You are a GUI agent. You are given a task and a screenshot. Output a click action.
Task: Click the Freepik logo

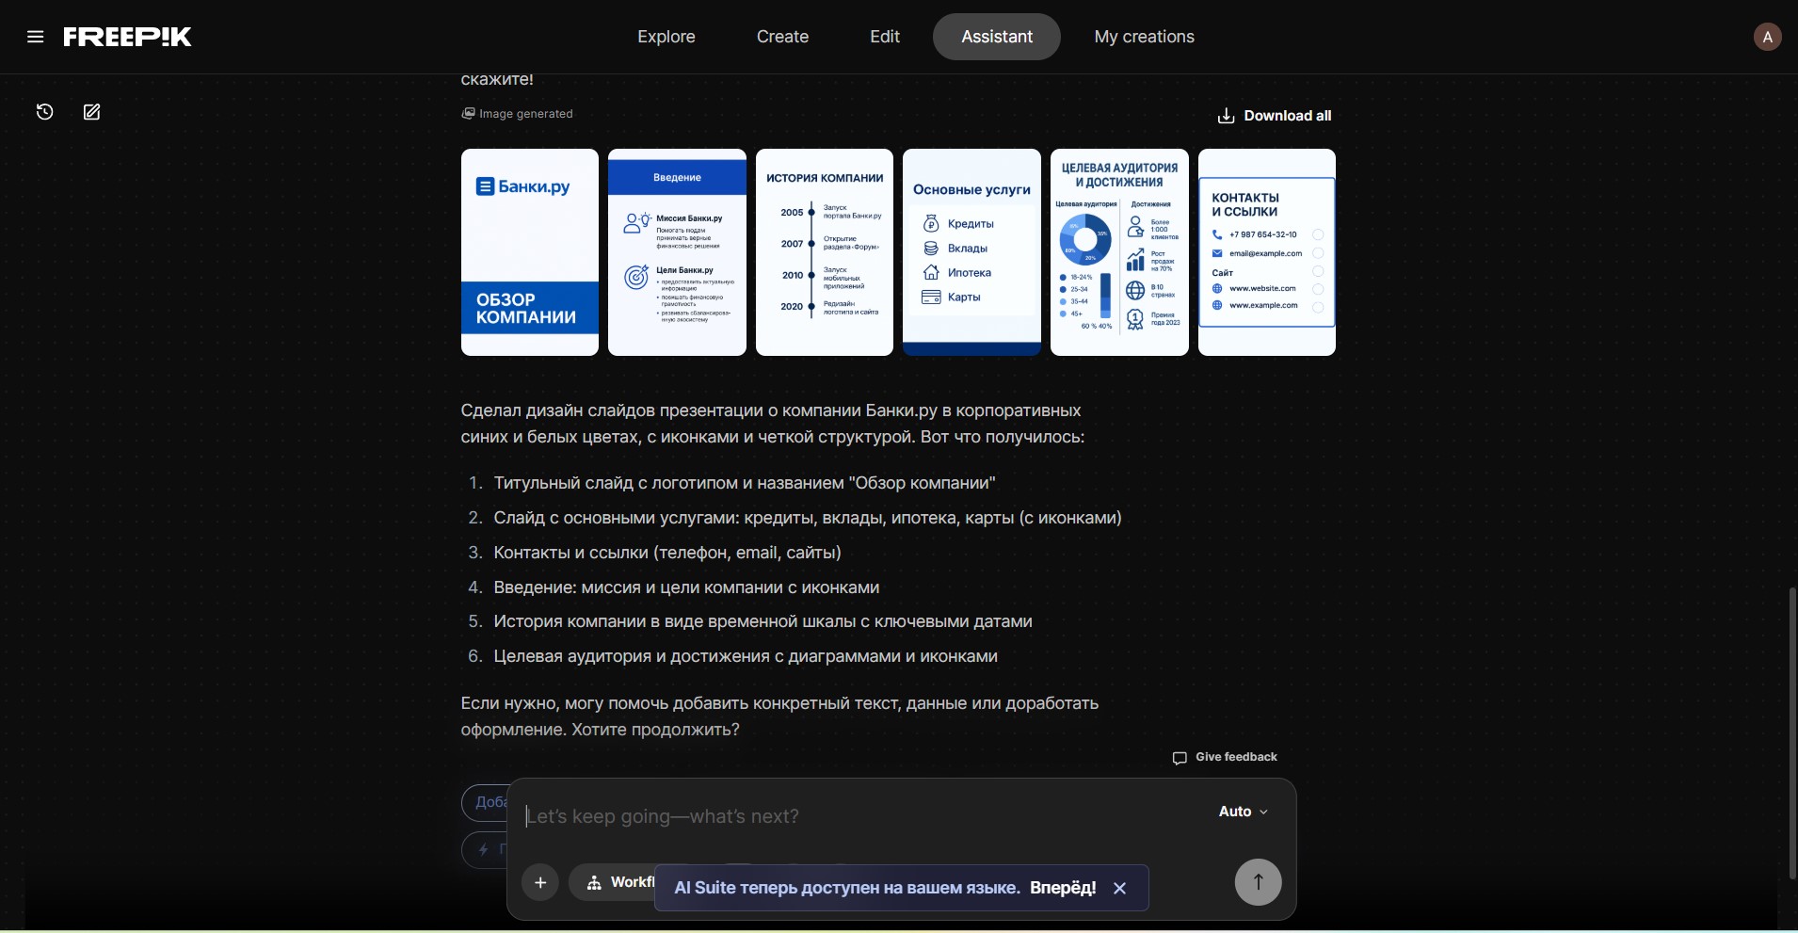127,37
